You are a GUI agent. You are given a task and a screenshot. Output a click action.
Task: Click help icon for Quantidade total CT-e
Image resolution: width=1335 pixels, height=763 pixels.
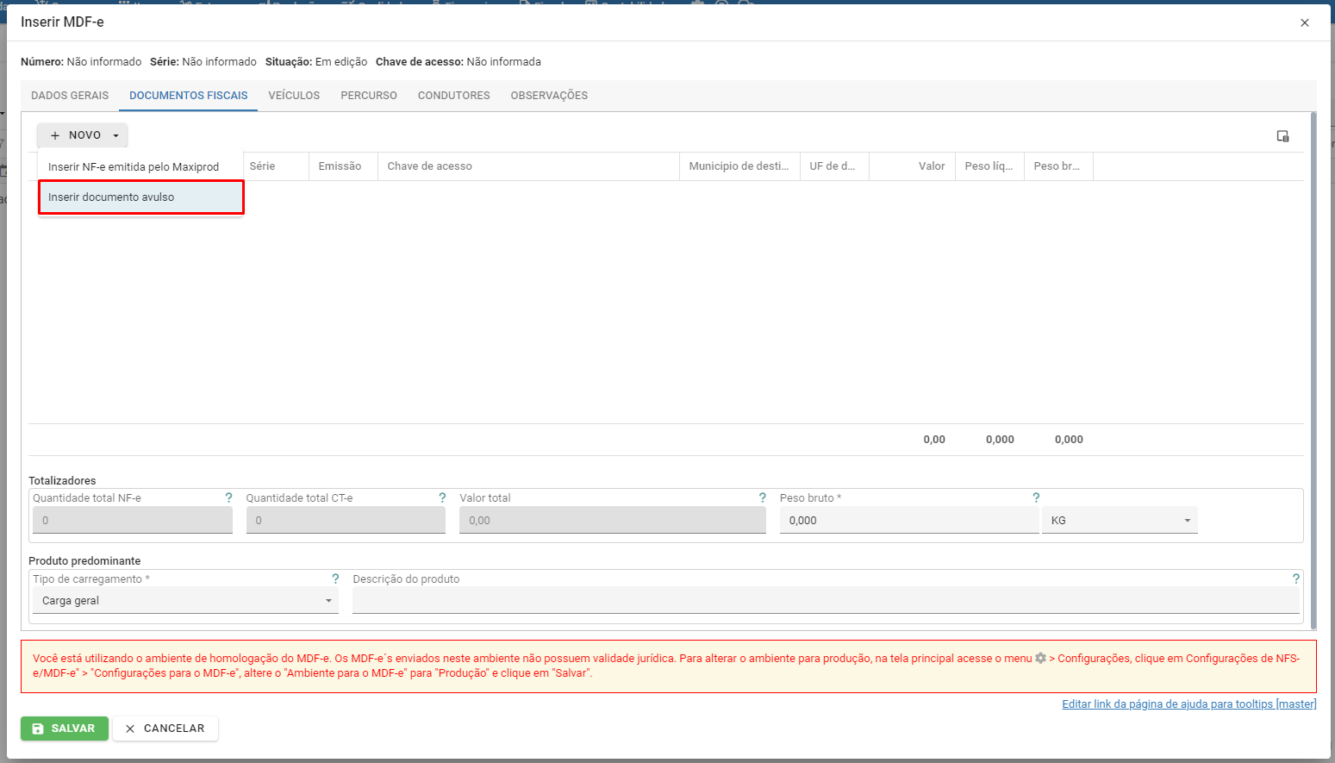pos(442,497)
